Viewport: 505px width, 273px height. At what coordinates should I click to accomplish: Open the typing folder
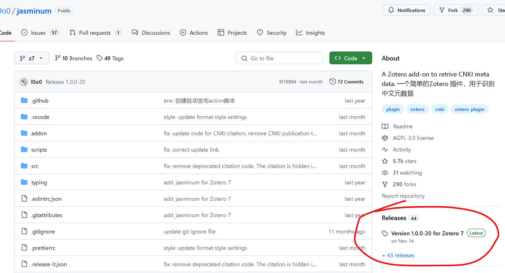[x=39, y=182]
